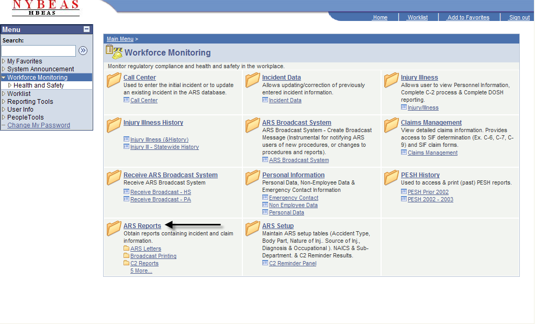
Task: Click the PESH History folder icon
Action: 392,177
